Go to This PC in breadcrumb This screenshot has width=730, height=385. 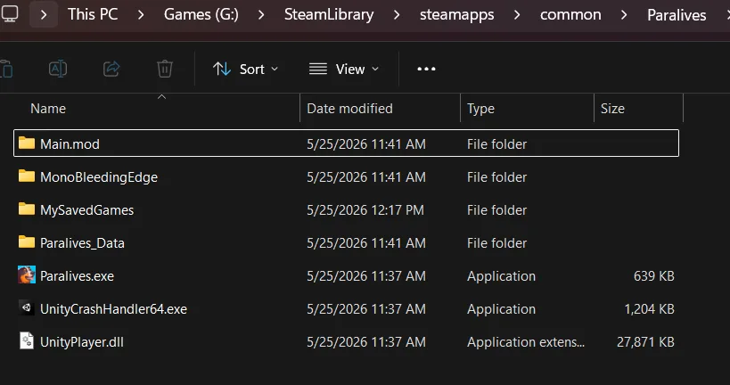[x=93, y=14]
